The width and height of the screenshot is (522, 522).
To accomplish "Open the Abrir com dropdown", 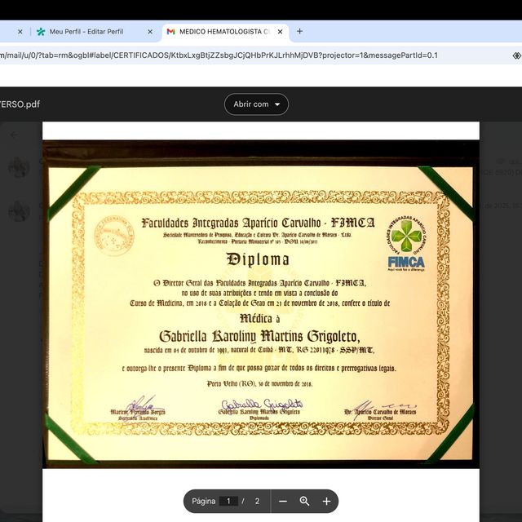I will coord(256,104).
